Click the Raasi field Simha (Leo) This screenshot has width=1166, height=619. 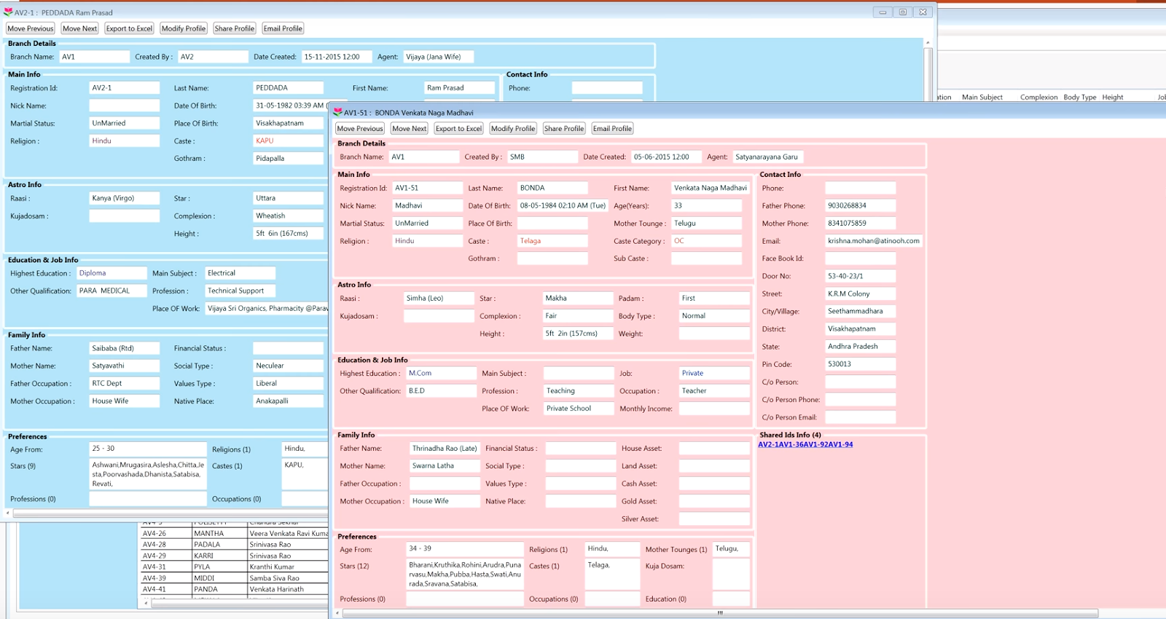tap(439, 299)
